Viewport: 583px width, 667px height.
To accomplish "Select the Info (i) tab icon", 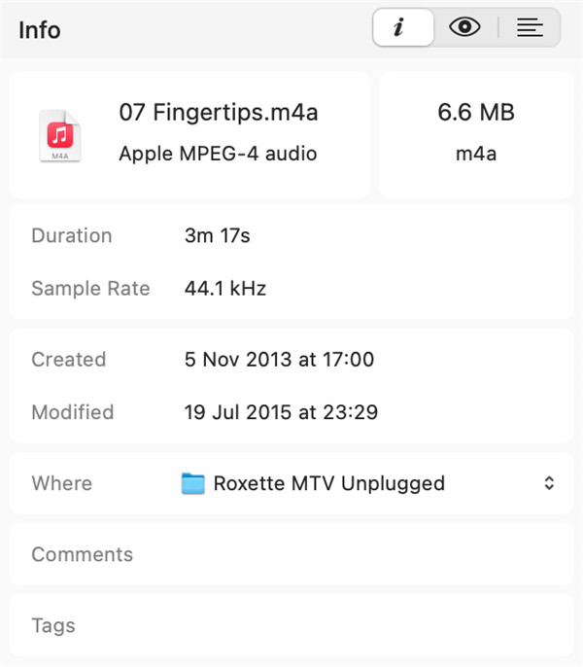I will 403,27.
